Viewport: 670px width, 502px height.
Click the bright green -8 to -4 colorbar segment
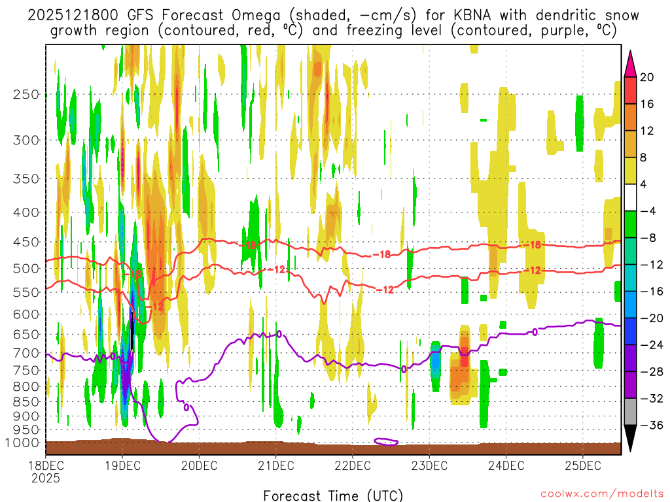pyautogui.click(x=630, y=225)
